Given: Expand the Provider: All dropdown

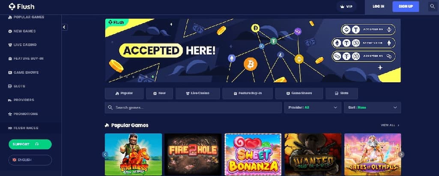Looking at the screenshot, I should (x=313, y=107).
